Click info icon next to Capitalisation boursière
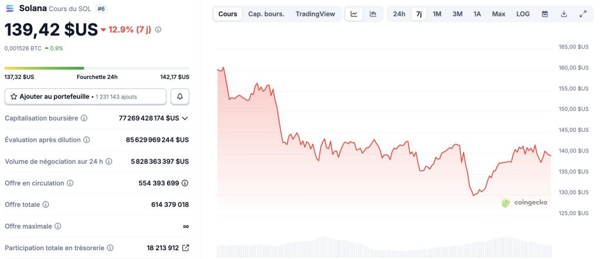 click(x=84, y=118)
